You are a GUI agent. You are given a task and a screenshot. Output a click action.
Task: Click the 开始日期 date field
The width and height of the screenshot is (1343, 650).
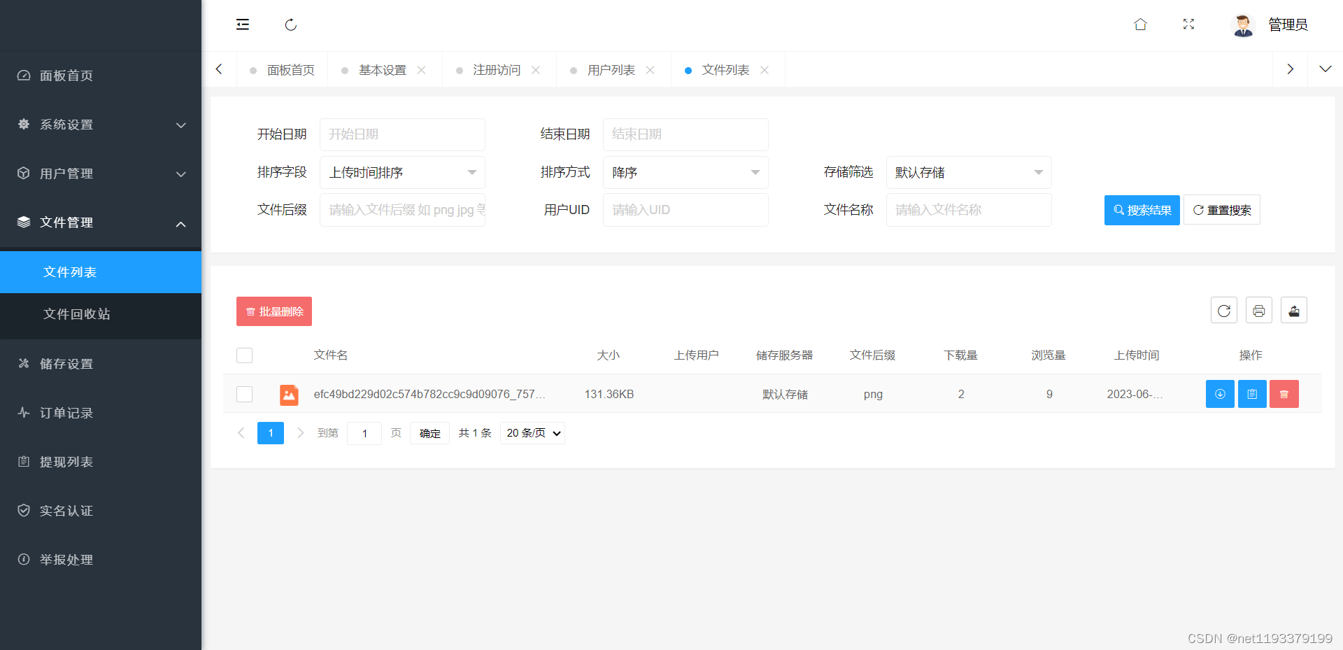pyautogui.click(x=402, y=134)
